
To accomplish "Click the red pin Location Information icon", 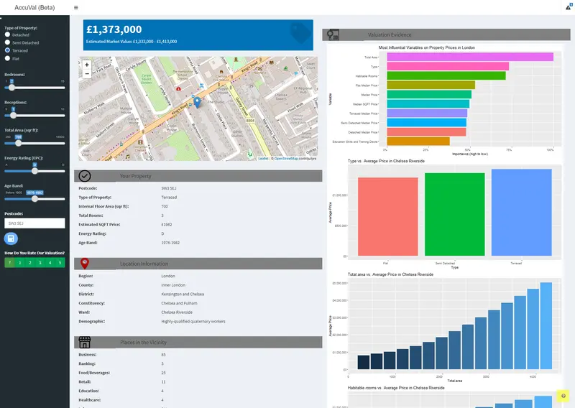I will pos(85,263).
